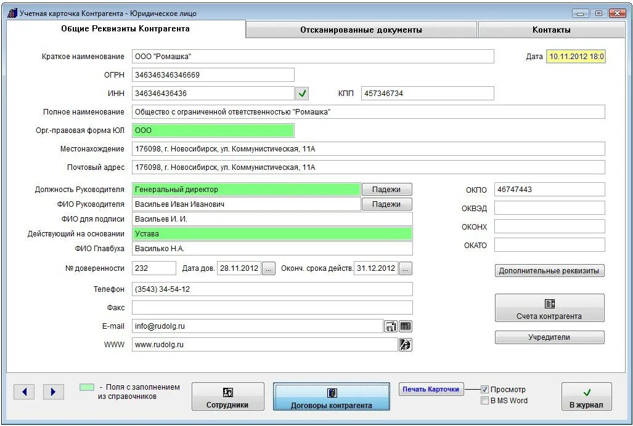Click the ОКПО input field
Image resolution: width=633 pixels, height=426 pixels.
click(x=549, y=190)
